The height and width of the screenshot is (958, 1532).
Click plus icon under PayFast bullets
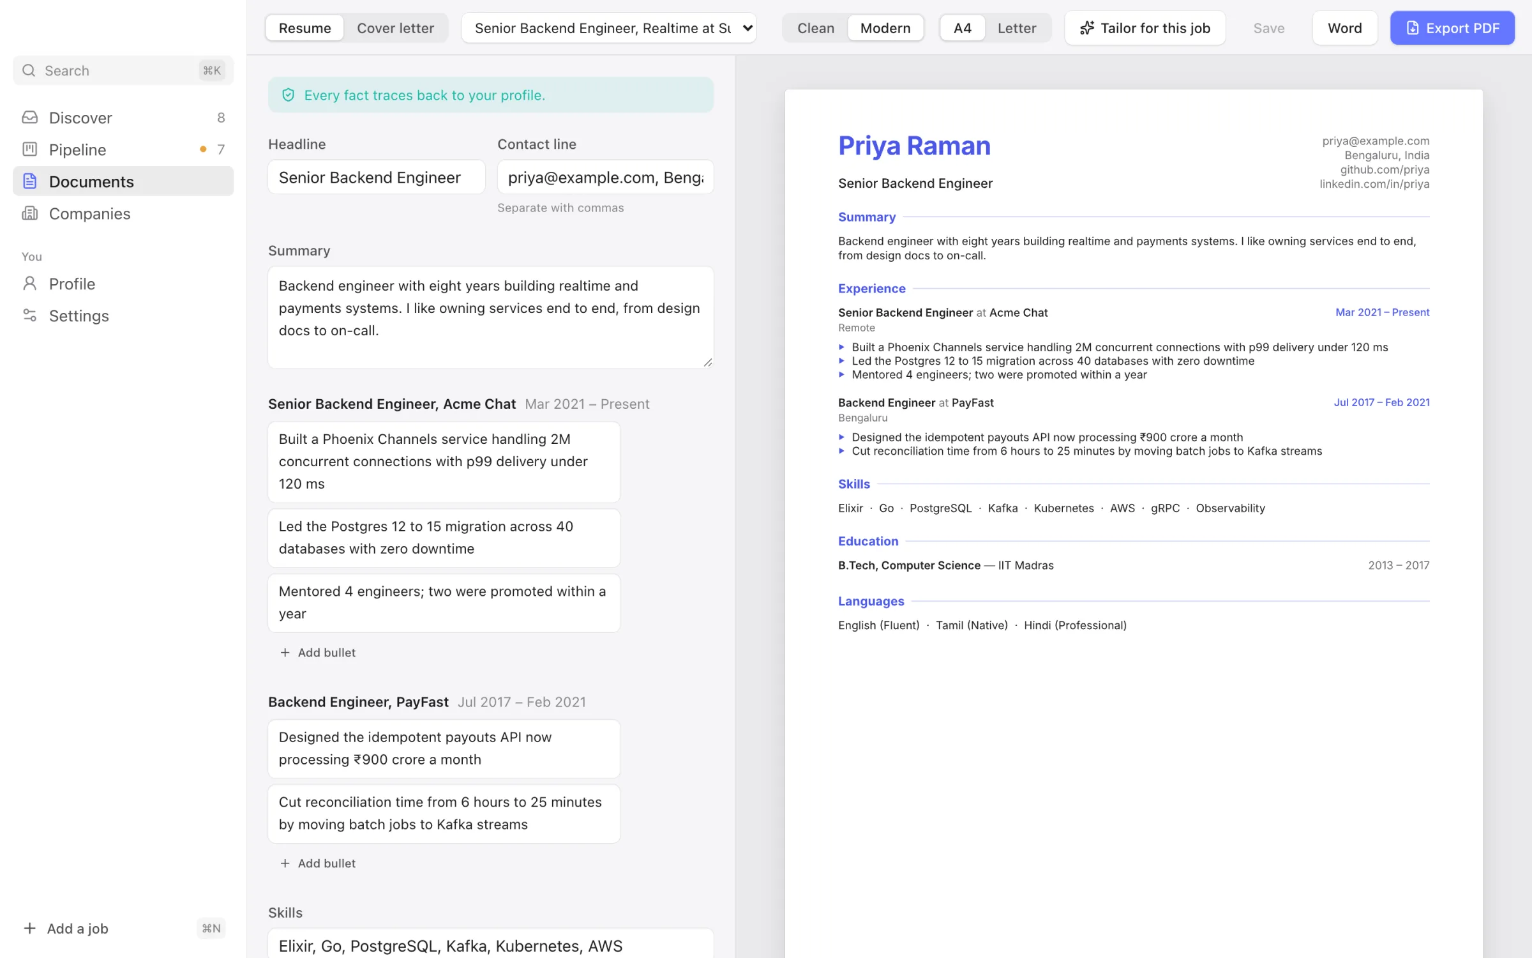[285, 863]
